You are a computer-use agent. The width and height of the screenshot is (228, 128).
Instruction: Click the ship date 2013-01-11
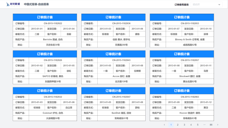click(x=206, y=66)
